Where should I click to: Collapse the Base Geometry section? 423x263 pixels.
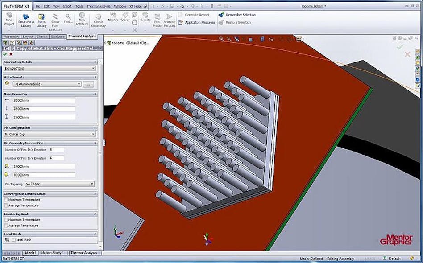point(96,94)
